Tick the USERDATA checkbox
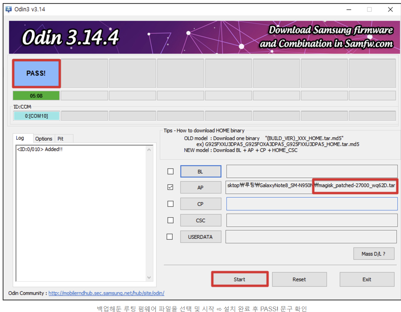 tap(169, 237)
